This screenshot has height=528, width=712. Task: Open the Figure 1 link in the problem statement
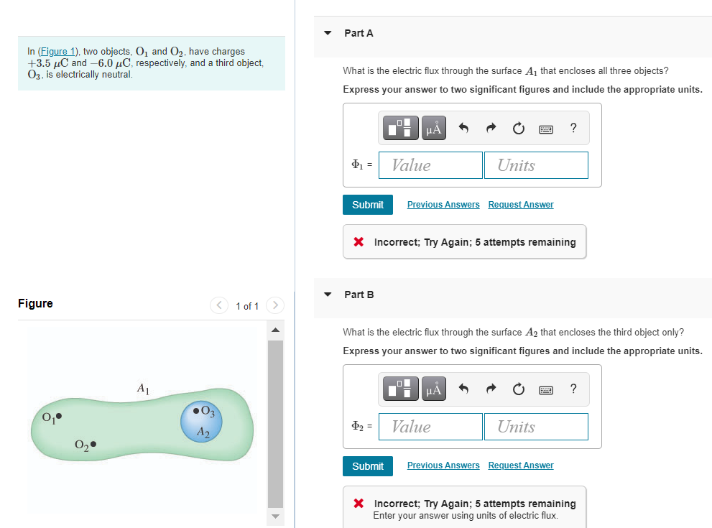click(x=57, y=51)
